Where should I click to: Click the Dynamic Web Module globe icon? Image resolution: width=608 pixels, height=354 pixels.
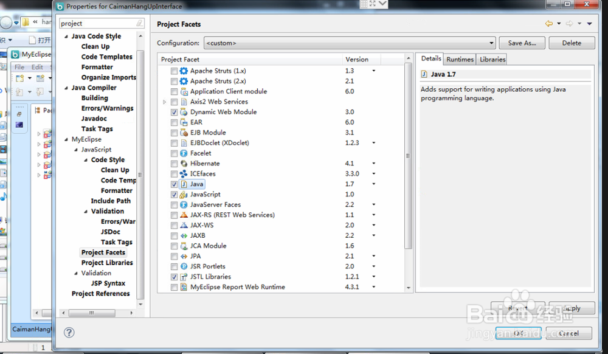tap(184, 112)
